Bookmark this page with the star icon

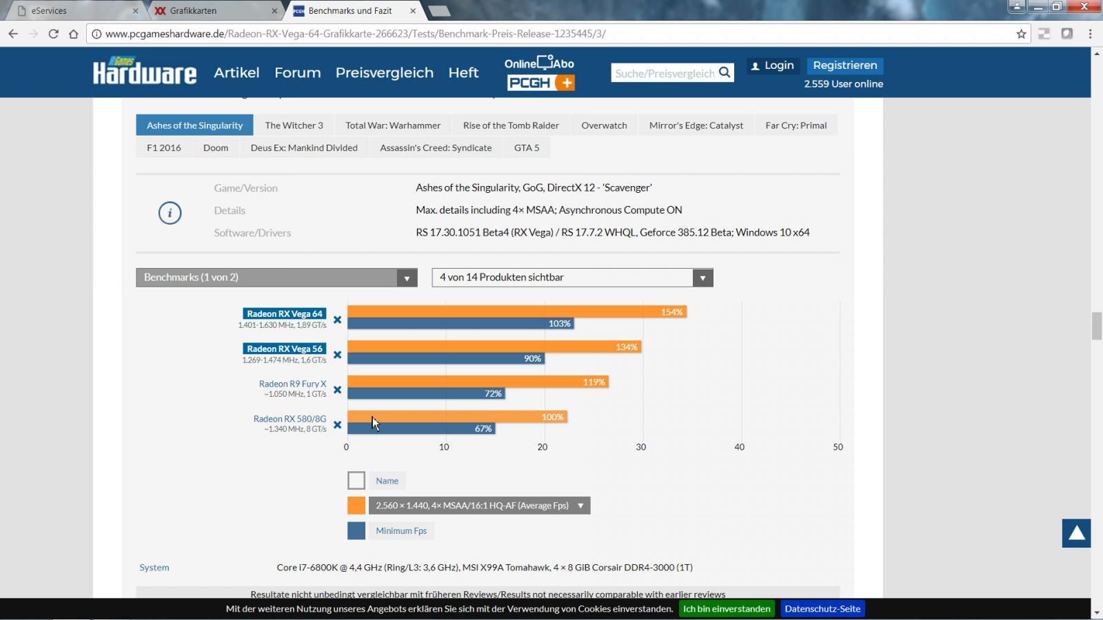1021,34
